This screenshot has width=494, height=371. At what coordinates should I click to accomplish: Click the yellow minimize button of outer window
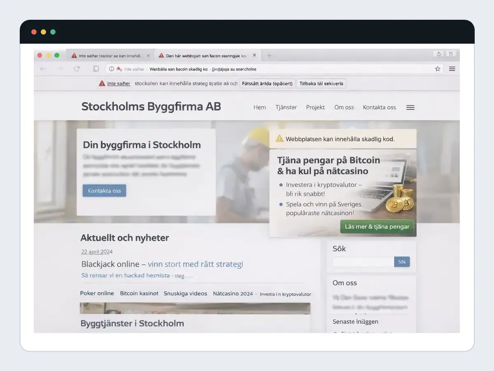point(43,32)
